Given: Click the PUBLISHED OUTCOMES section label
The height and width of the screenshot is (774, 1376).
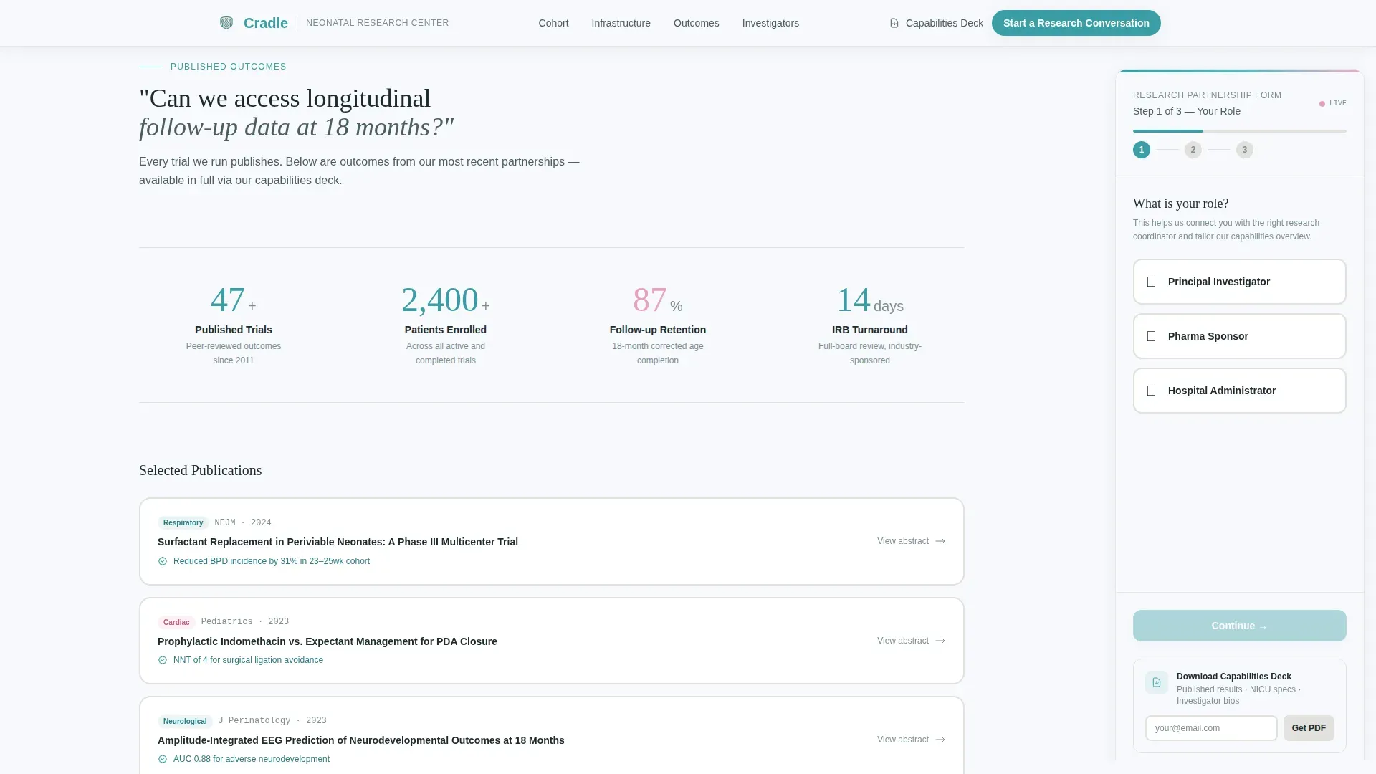Looking at the screenshot, I should tap(229, 67).
